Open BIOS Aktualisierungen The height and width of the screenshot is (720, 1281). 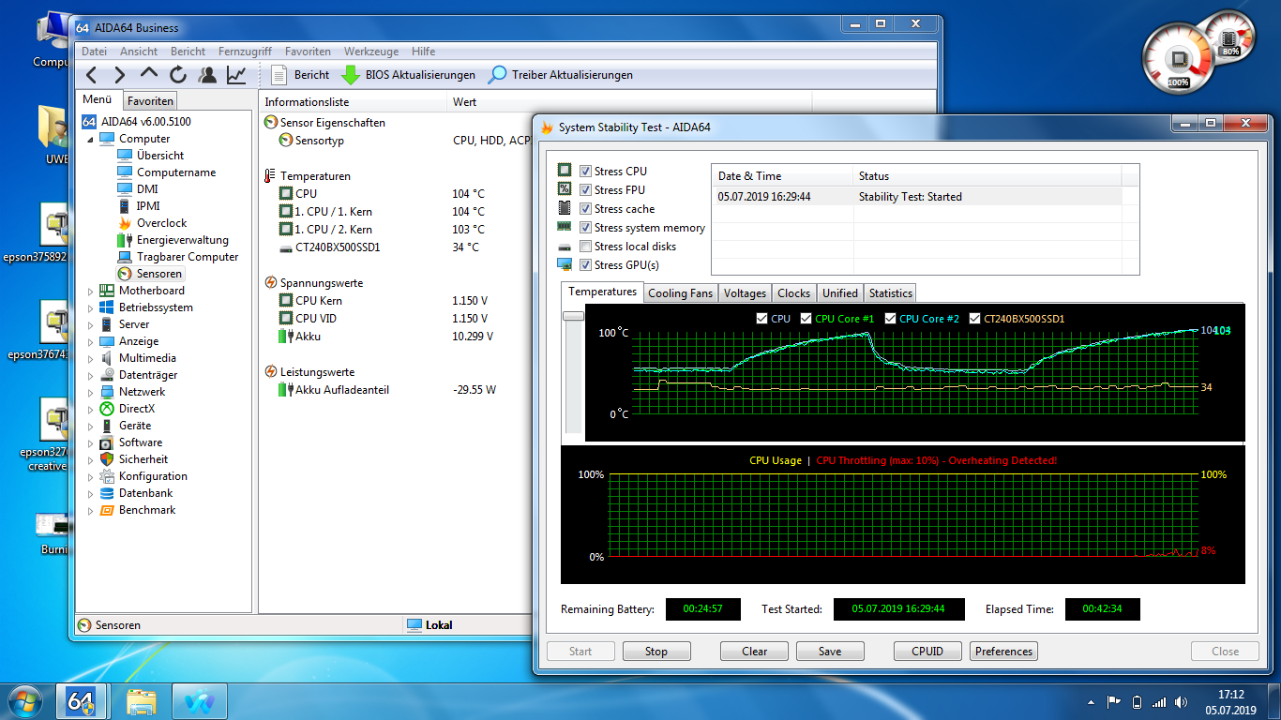(409, 75)
